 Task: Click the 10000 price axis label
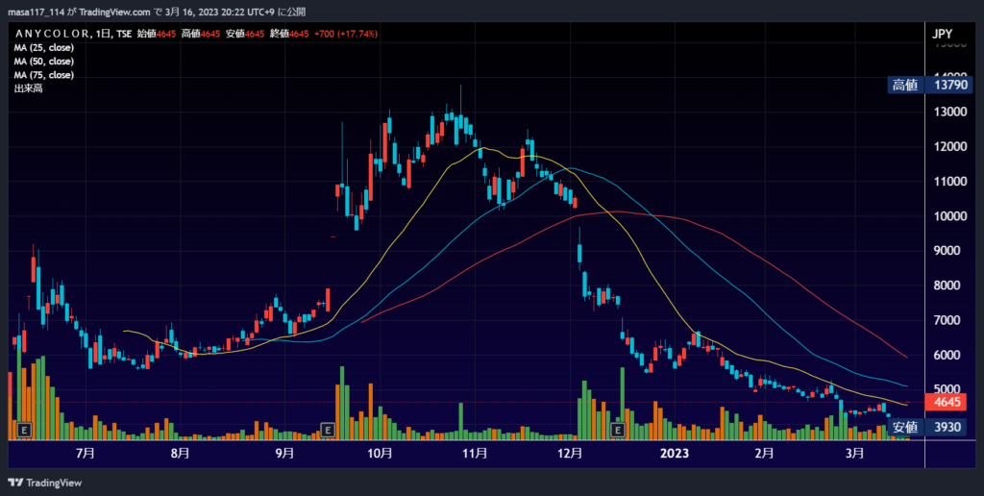pos(949,216)
